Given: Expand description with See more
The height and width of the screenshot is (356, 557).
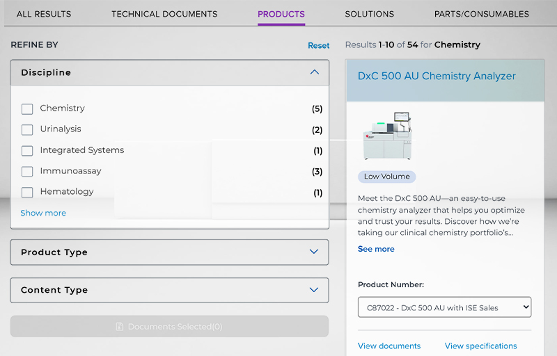Looking at the screenshot, I should [376, 249].
